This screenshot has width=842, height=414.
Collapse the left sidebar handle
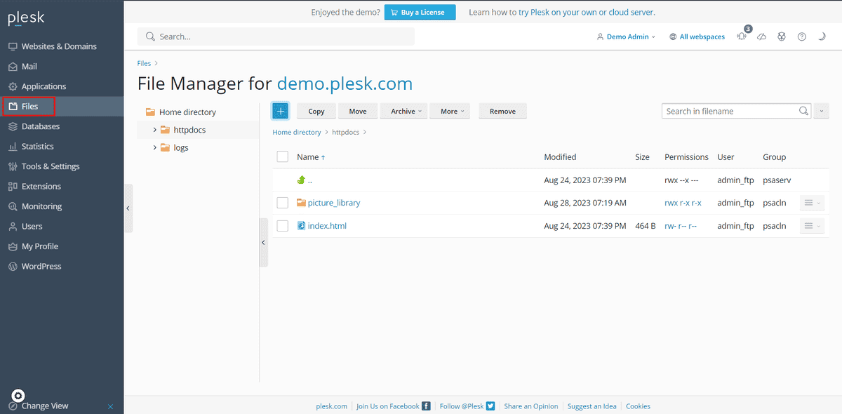point(128,208)
